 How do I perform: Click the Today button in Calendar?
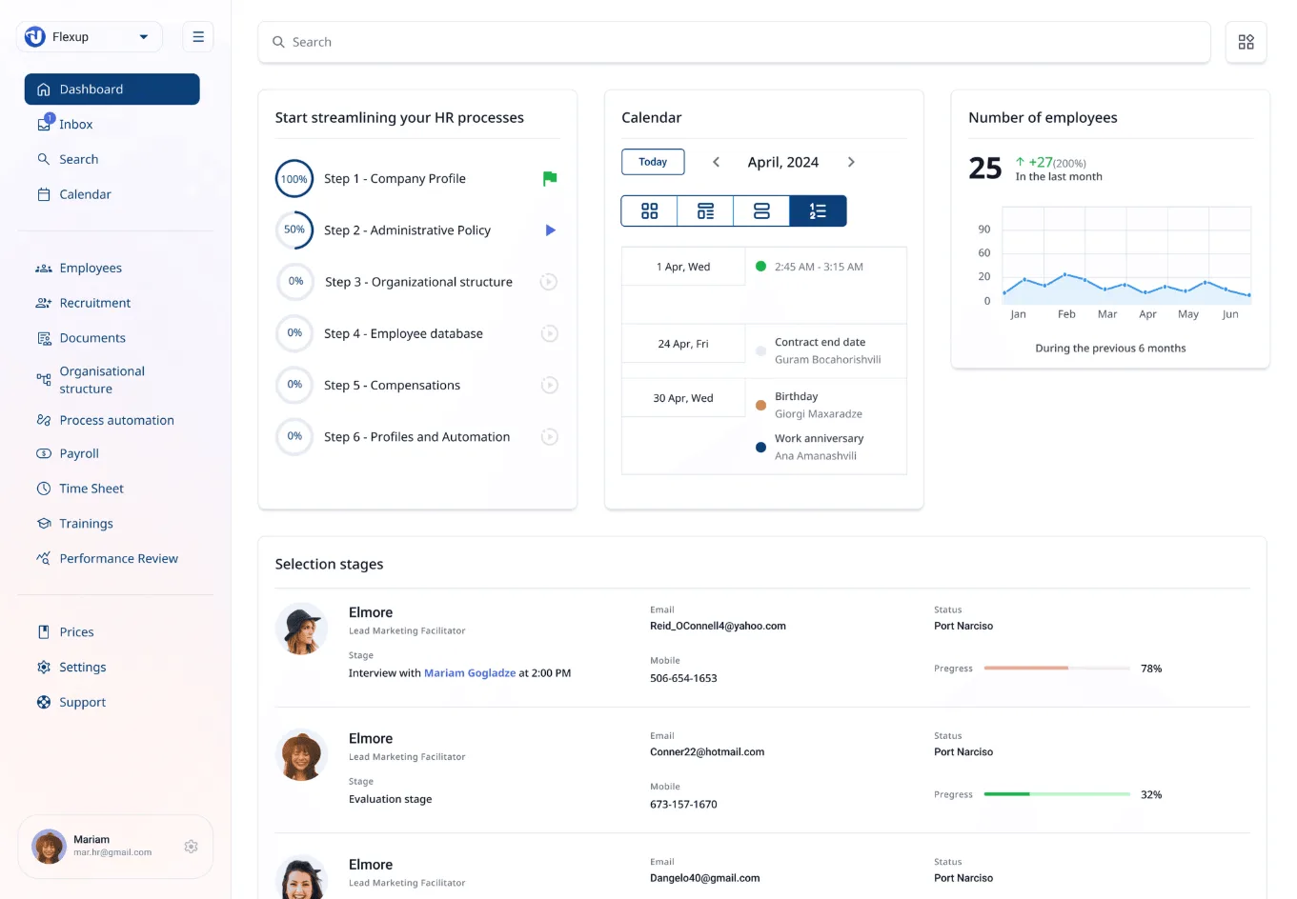coord(653,162)
